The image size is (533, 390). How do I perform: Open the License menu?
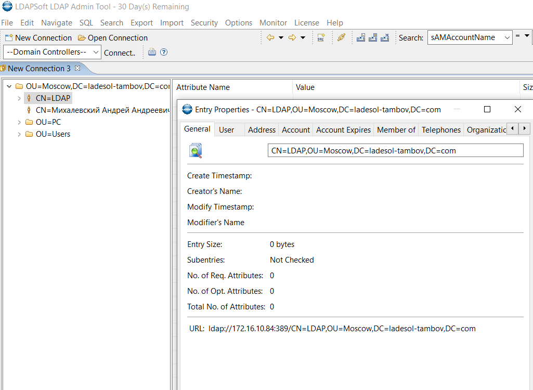(307, 23)
